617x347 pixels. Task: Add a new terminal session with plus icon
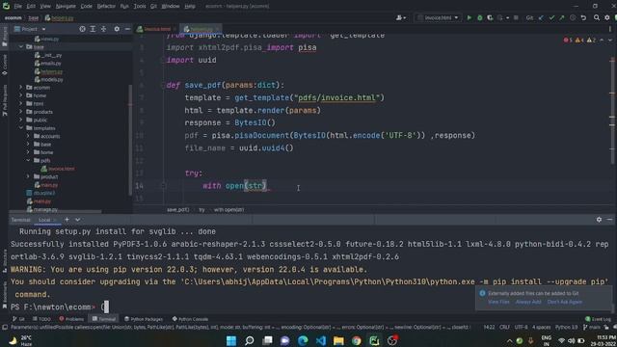click(x=67, y=220)
